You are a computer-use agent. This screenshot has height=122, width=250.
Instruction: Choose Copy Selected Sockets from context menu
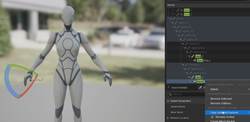pyautogui.click(x=224, y=112)
